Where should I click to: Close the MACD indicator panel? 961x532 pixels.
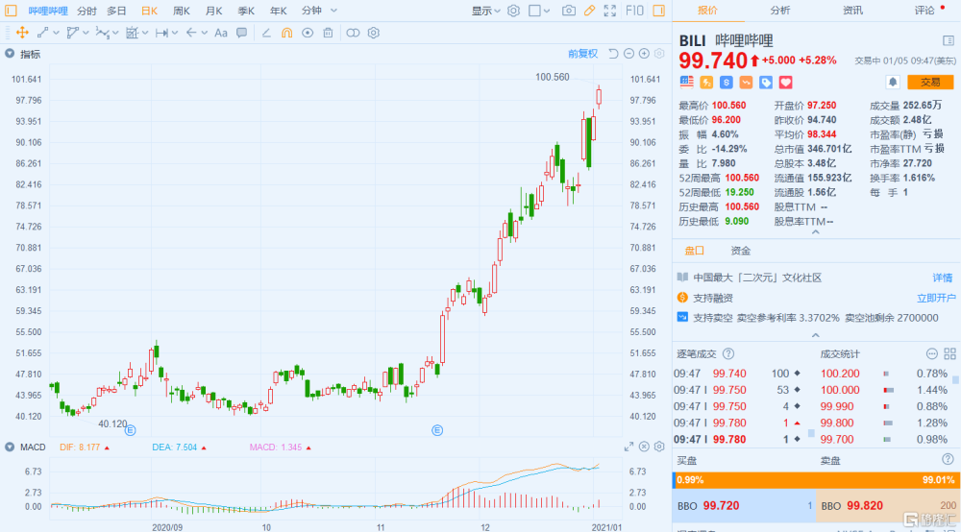tap(644, 447)
